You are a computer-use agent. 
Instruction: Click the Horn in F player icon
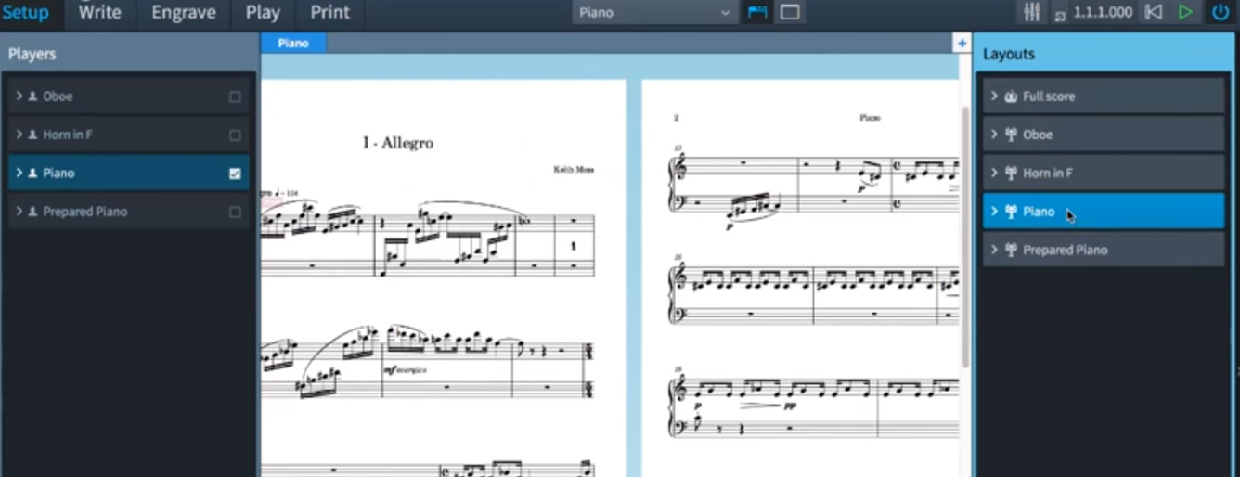click(x=32, y=135)
